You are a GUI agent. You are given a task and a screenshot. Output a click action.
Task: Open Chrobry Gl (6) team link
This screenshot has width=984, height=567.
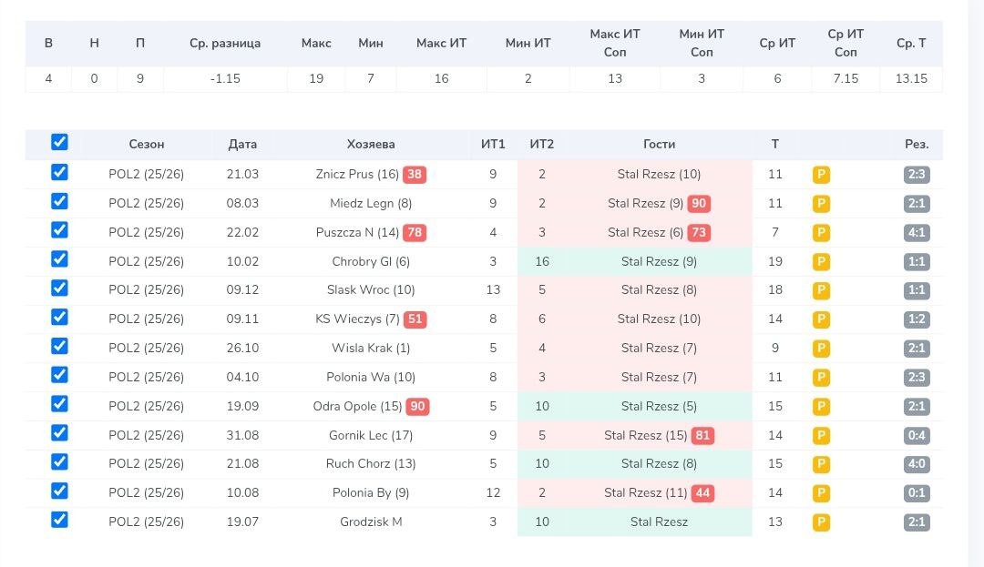pyautogui.click(x=371, y=262)
